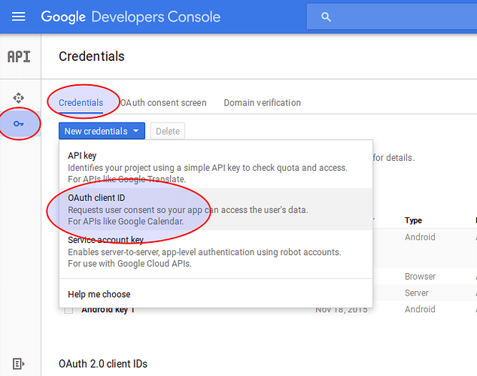This screenshot has width=477, height=376.
Task: Click the Browser type cell
Action: [x=420, y=276]
